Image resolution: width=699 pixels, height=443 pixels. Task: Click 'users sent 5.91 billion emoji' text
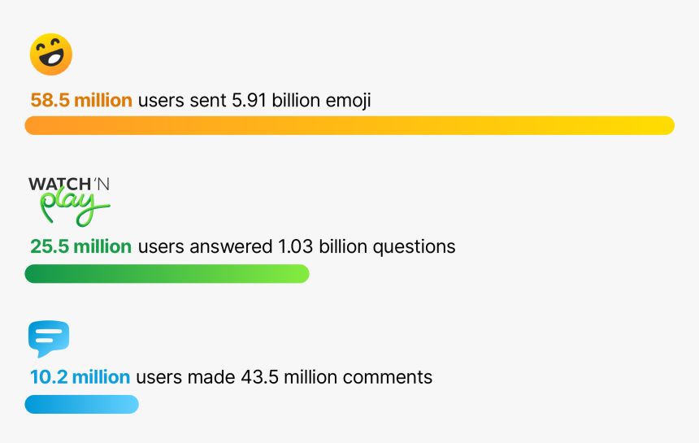click(x=254, y=101)
